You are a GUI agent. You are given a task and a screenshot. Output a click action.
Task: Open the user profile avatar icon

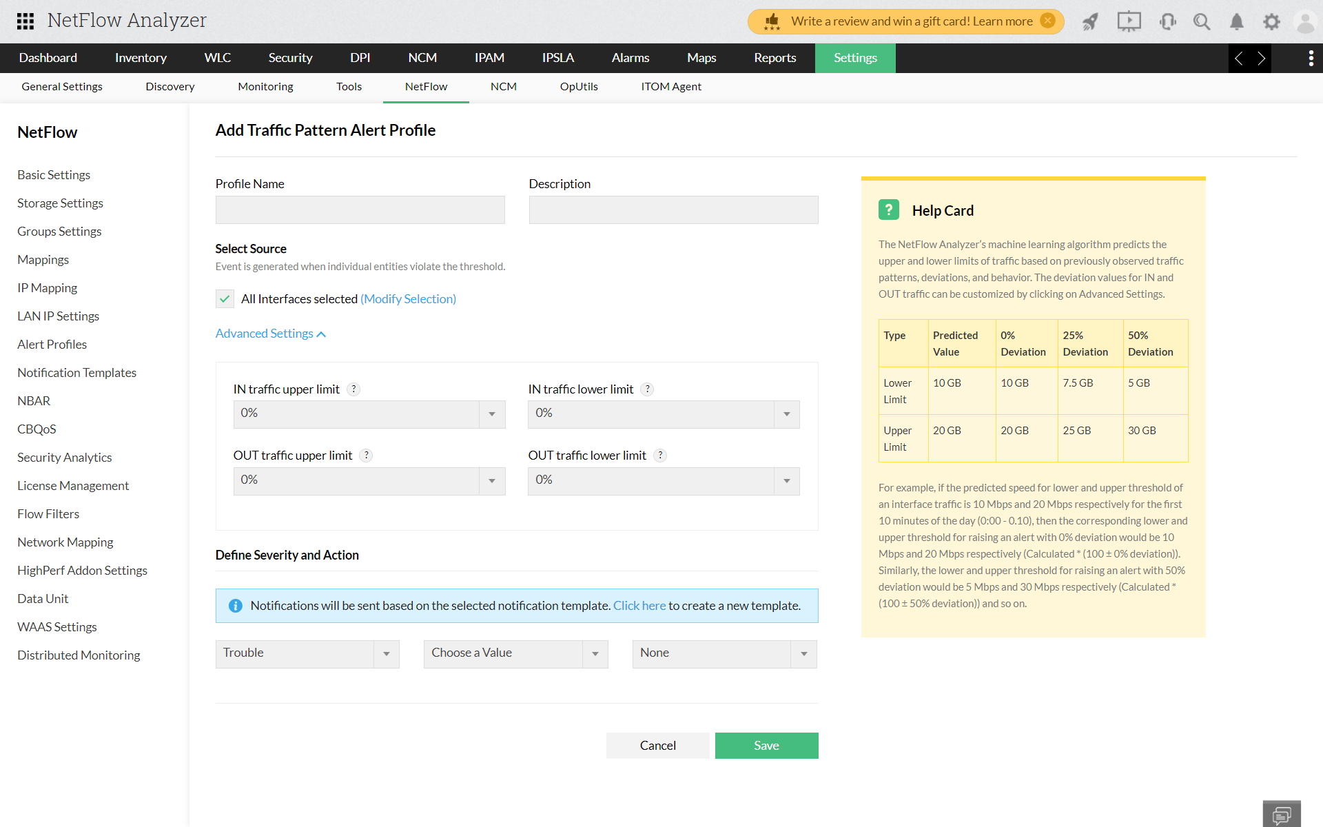point(1306,21)
